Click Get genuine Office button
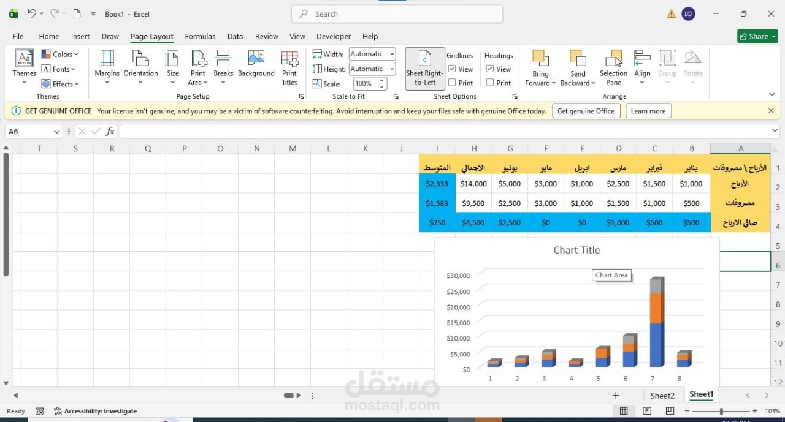The image size is (785, 422). click(586, 111)
